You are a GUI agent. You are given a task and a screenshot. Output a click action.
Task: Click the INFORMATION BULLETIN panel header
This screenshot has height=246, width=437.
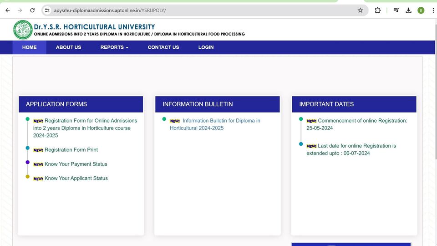point(218,104)
